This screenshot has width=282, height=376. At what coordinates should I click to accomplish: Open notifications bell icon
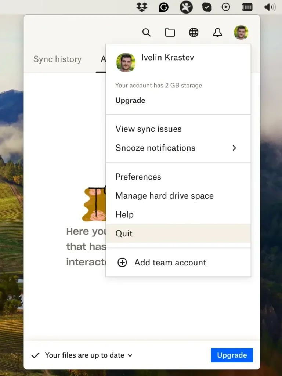pyautogui.click(x=217, y=33)
